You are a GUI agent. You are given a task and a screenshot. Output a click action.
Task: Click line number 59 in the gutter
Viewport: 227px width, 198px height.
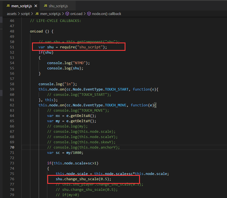click(x=12, y=89)
